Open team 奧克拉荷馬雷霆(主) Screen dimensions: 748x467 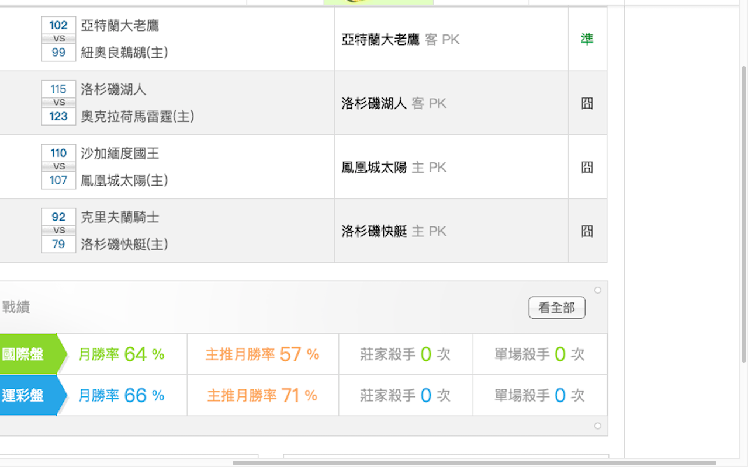137,116
